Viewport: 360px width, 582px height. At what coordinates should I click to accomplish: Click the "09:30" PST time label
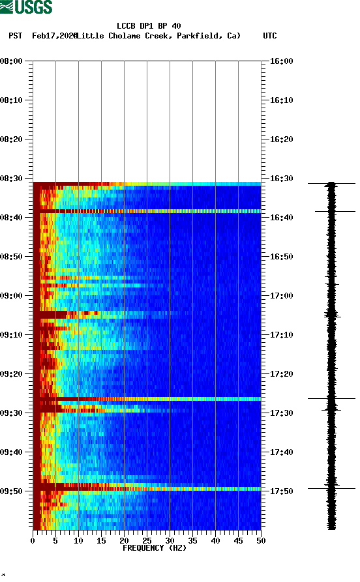click(x=12, y=413)
